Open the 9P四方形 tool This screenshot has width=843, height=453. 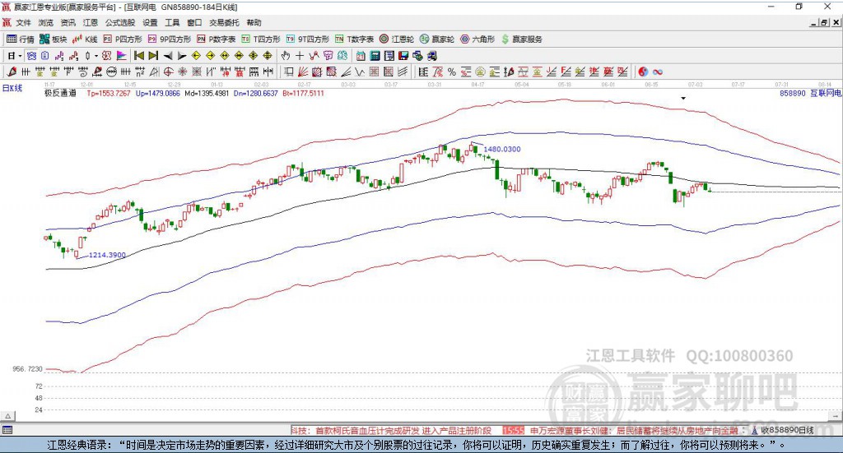[x=170, y=39]
